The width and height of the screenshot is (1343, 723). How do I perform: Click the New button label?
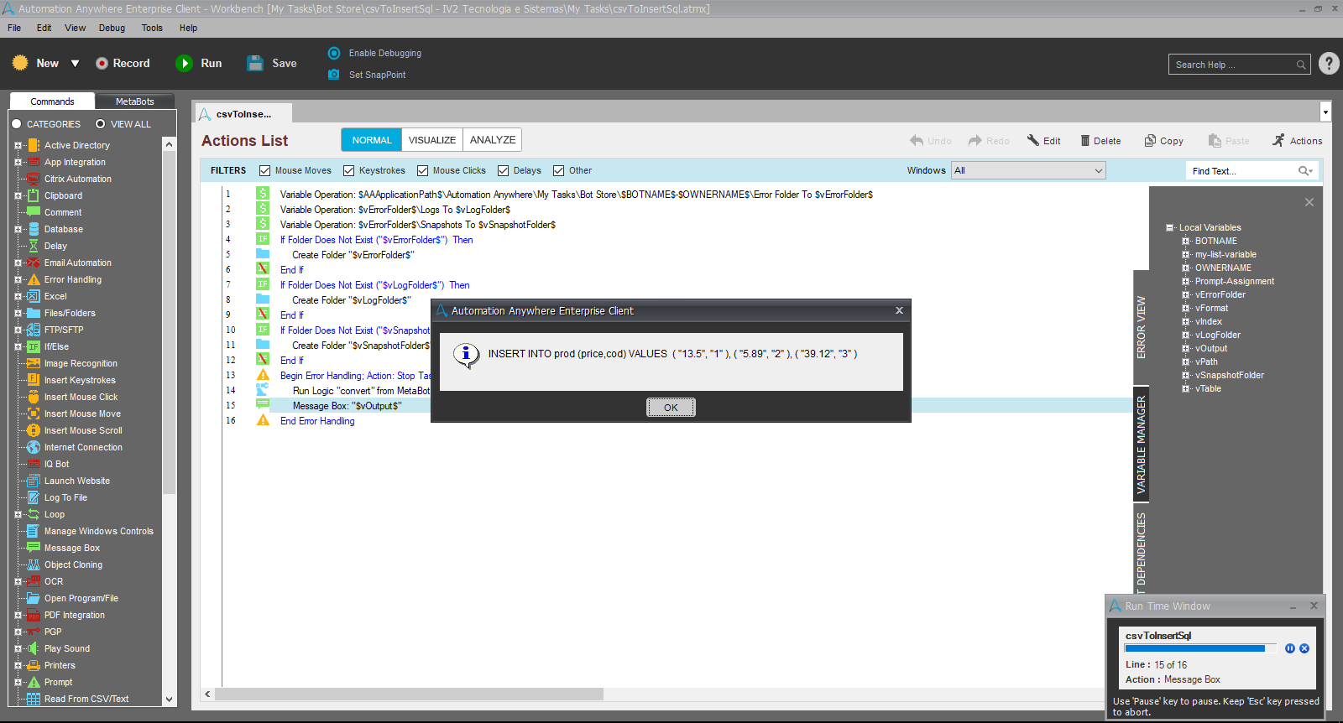click(x=48, y=64)
